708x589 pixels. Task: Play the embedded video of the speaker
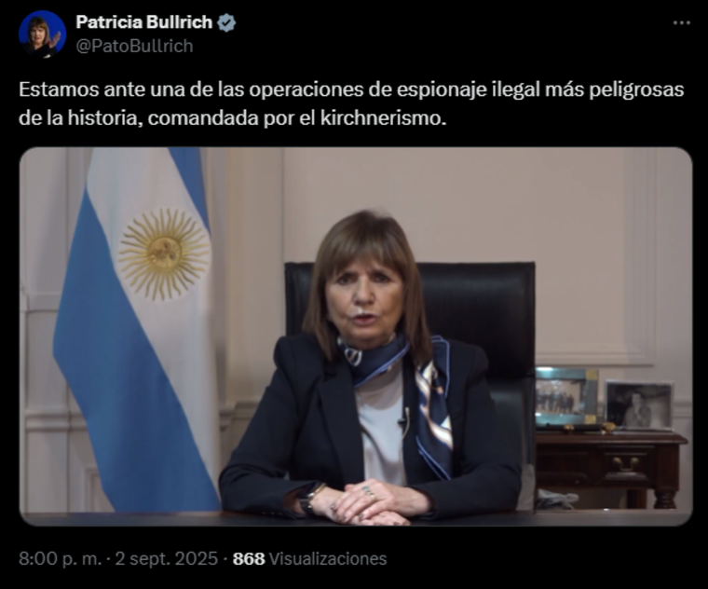pyautogui.click(x=356, y=336)
